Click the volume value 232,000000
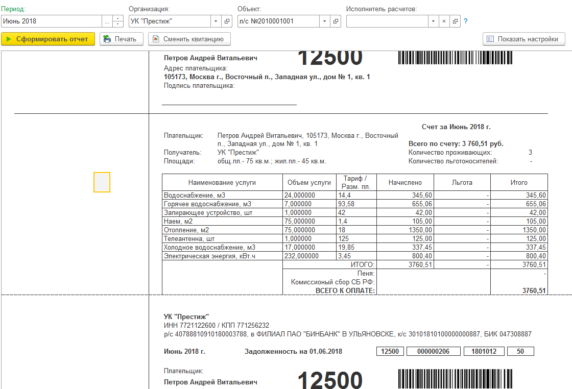Image resolution: width=572 pixels, height=389 pixels. tap(301, 256)
